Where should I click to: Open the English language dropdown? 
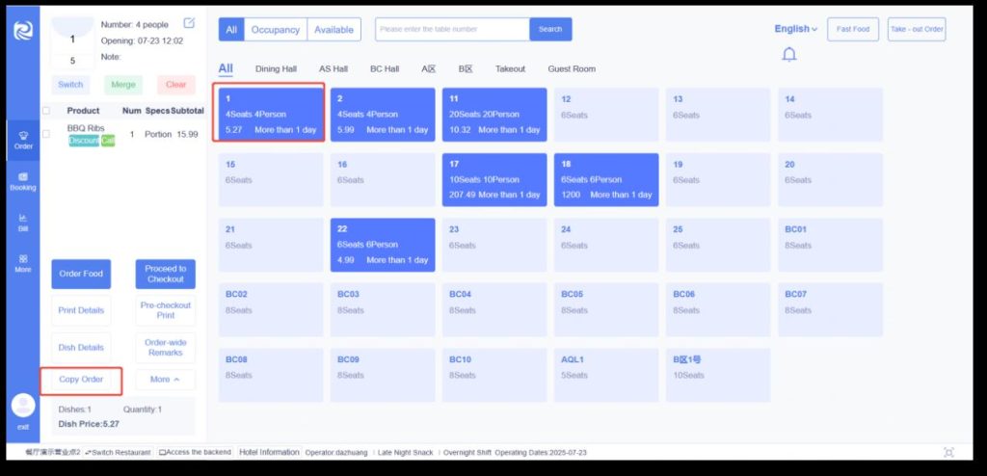(796, 29)
